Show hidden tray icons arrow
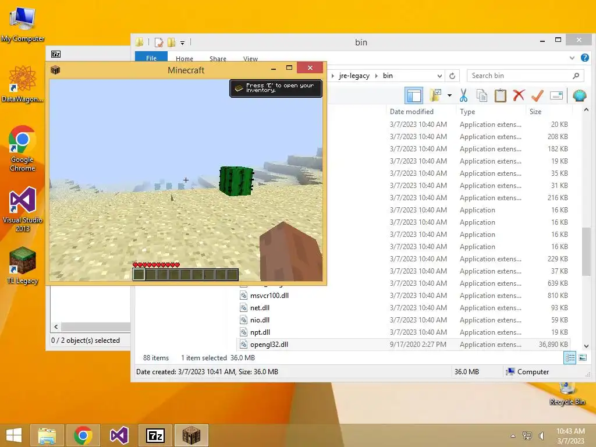The width and height of the screenshot is (596, 447). (513, 436)
